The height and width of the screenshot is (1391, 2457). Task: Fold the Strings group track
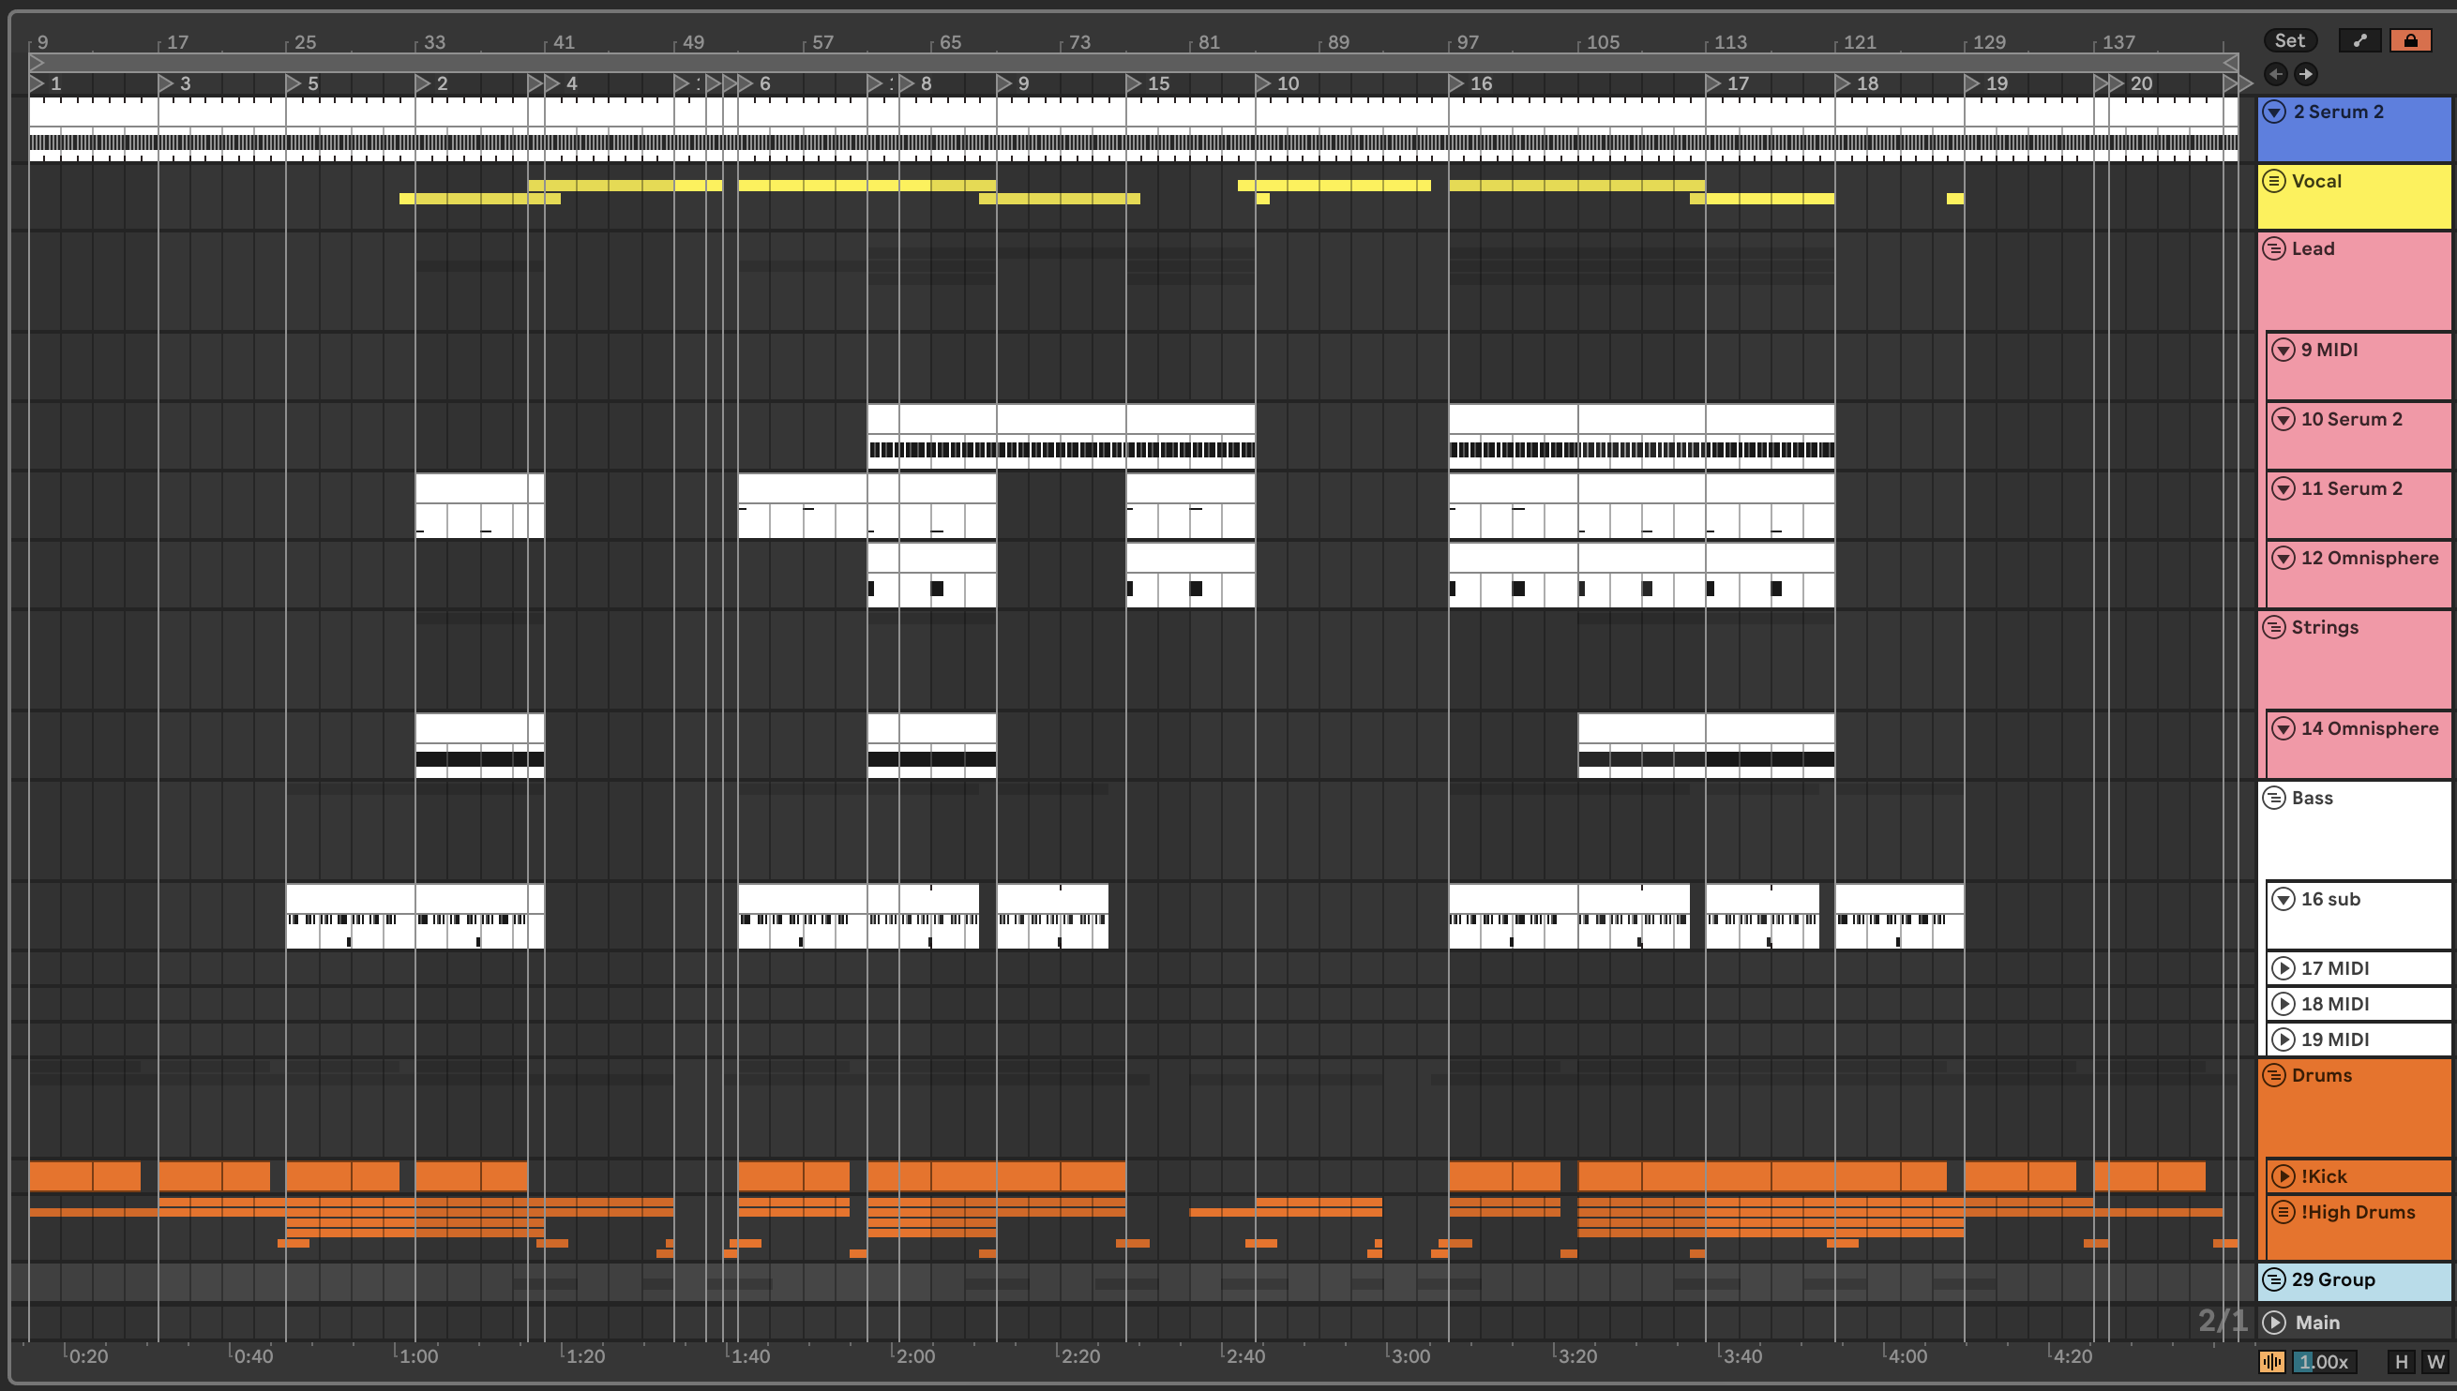[2274, 627]
